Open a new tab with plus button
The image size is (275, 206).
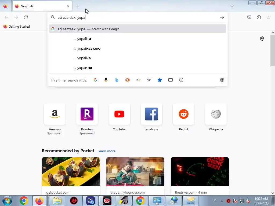point(78,6)
